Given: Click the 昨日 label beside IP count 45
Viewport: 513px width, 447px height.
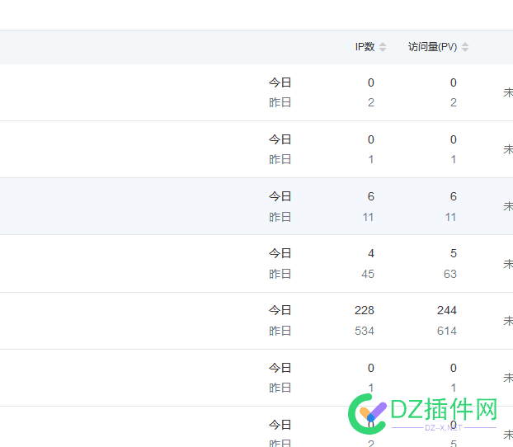Looking at the screenshot, I should click(280, 274).
